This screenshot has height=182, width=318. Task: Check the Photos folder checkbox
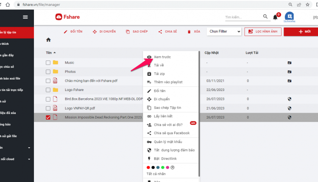tap(48, 72)
